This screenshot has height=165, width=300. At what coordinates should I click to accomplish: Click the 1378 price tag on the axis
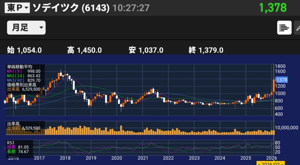(281, 80)
